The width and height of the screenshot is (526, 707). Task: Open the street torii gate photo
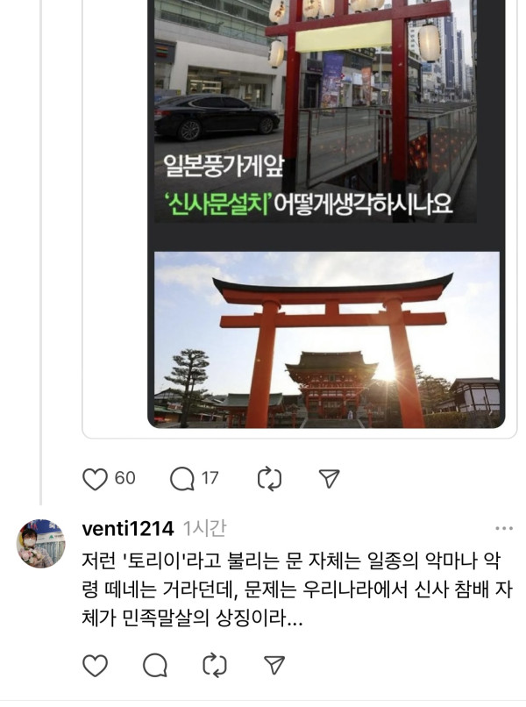point(315,111)
